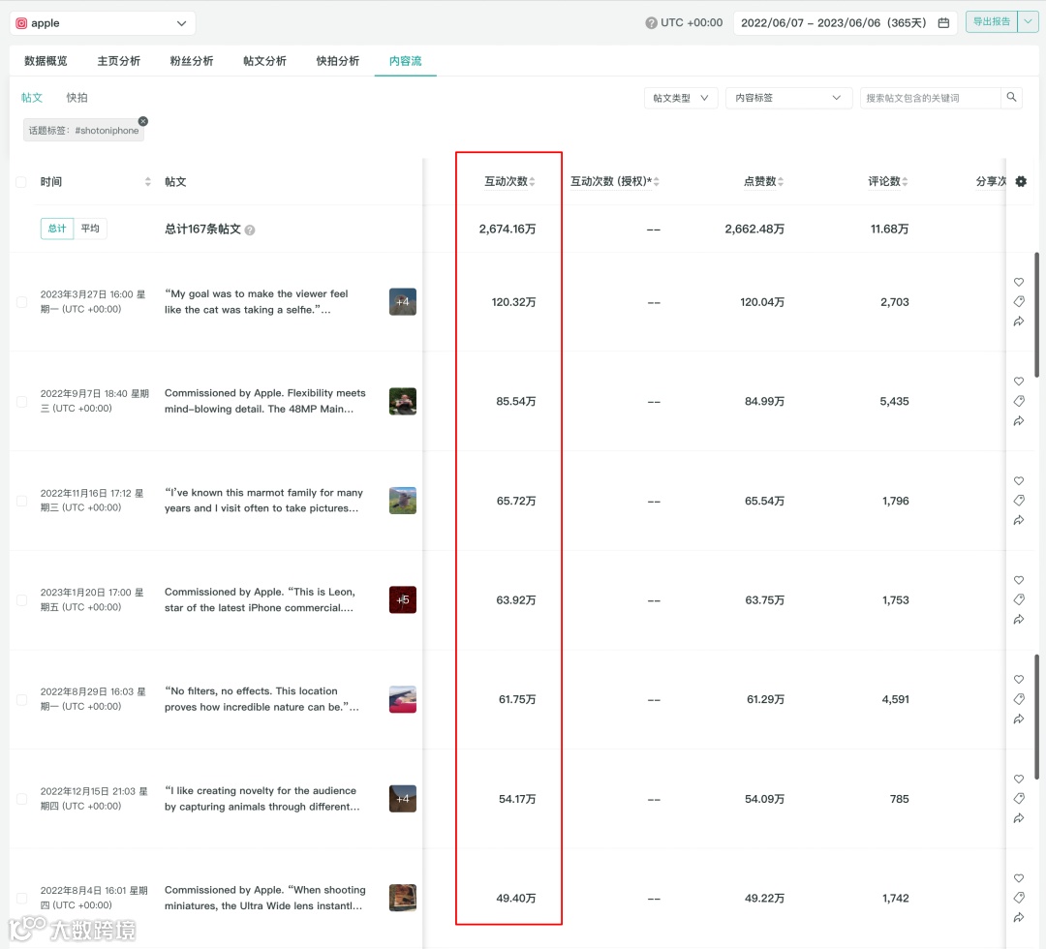This screenshot has width=1046, height=949.
Task: Open the apple account selector dropdown
Action: click(102, 23)
